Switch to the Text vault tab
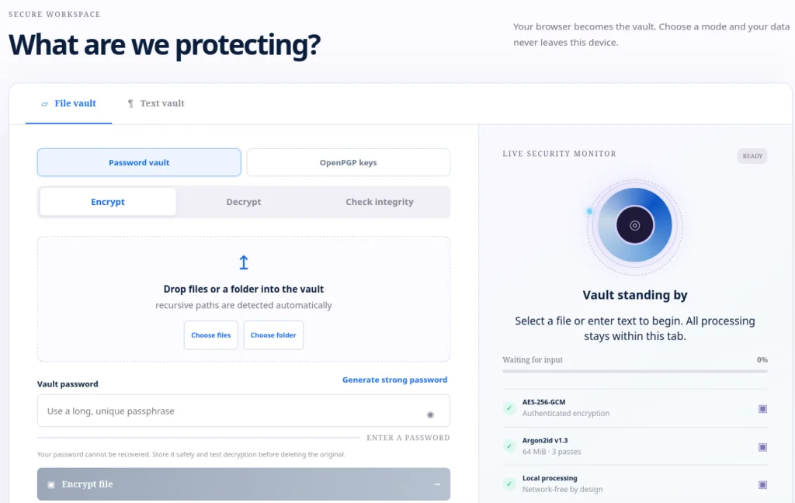 tap(155, 103)
